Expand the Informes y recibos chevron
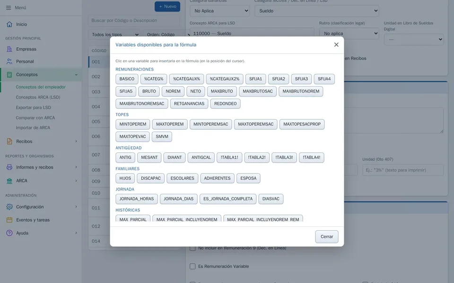This screenshot has width=454, height=283. tap(76, 167)
